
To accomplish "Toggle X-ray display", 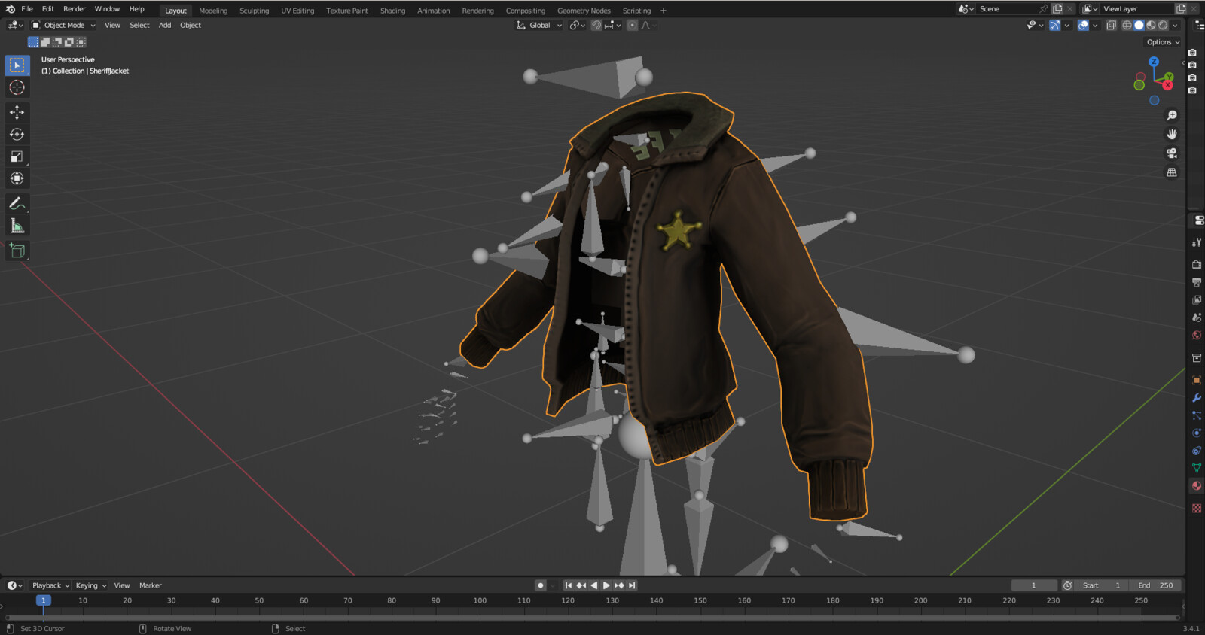I will point(1111,26).
